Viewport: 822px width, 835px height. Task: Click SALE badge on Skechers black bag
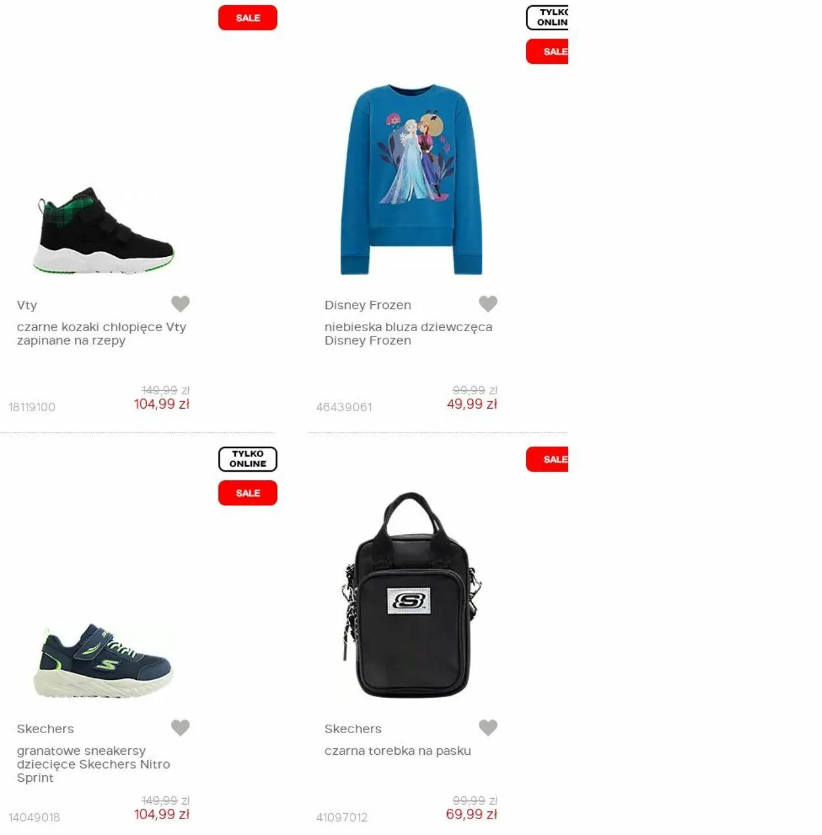pos(547,459)
